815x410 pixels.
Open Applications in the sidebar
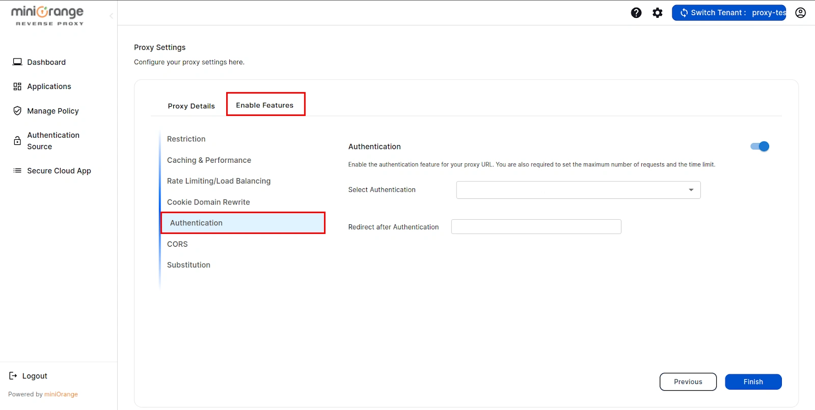[x=49, y=86]
